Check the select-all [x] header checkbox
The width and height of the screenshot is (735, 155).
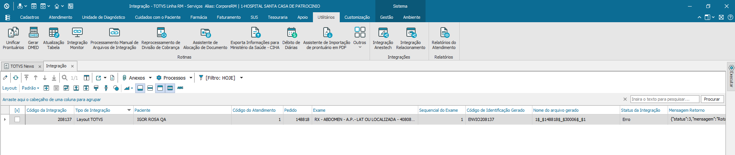click(17, 110)
